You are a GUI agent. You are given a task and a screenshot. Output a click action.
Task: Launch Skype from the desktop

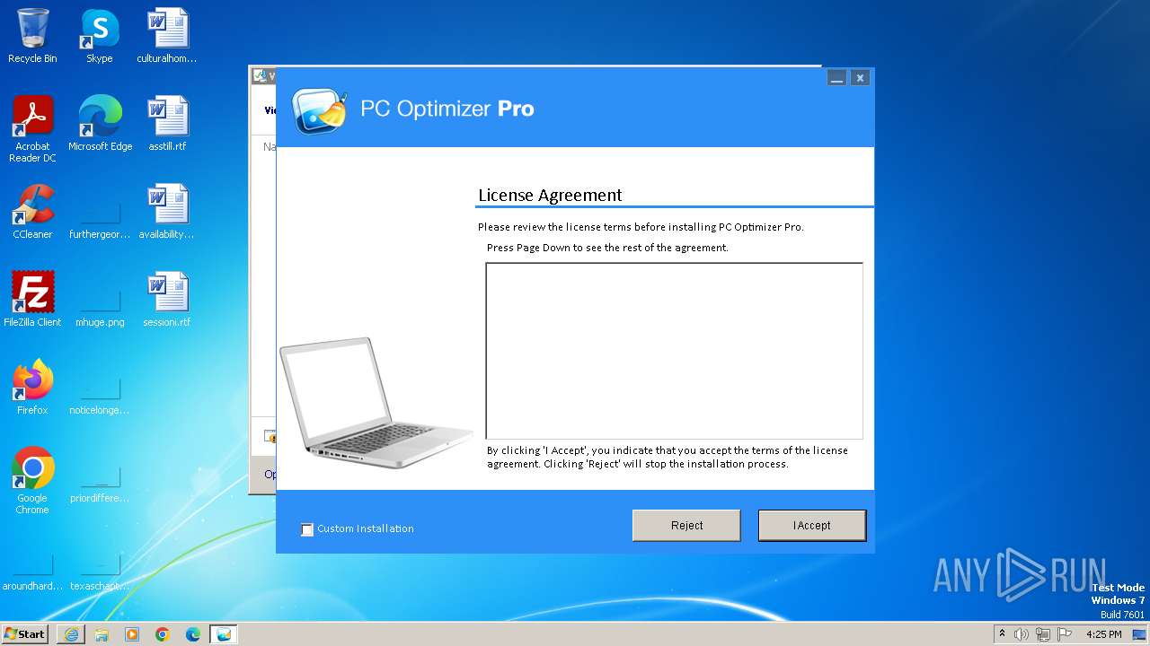coord(99,36)
